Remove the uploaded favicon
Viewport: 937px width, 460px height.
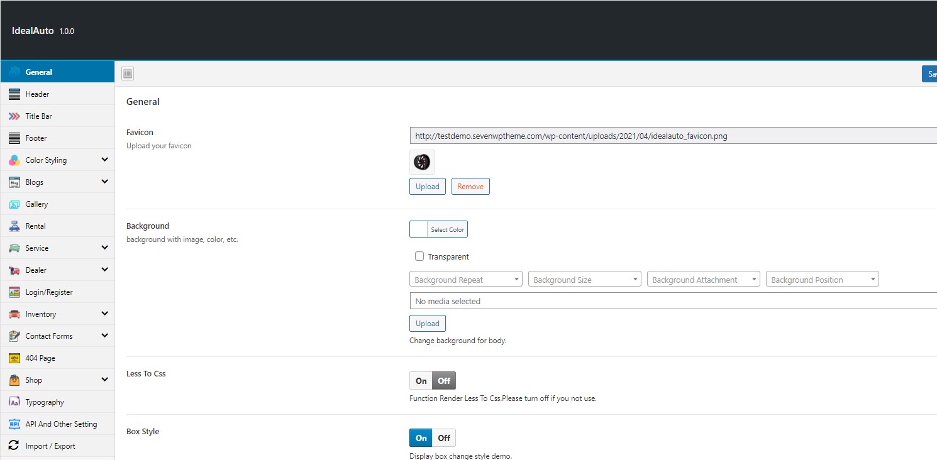point(470,187)
